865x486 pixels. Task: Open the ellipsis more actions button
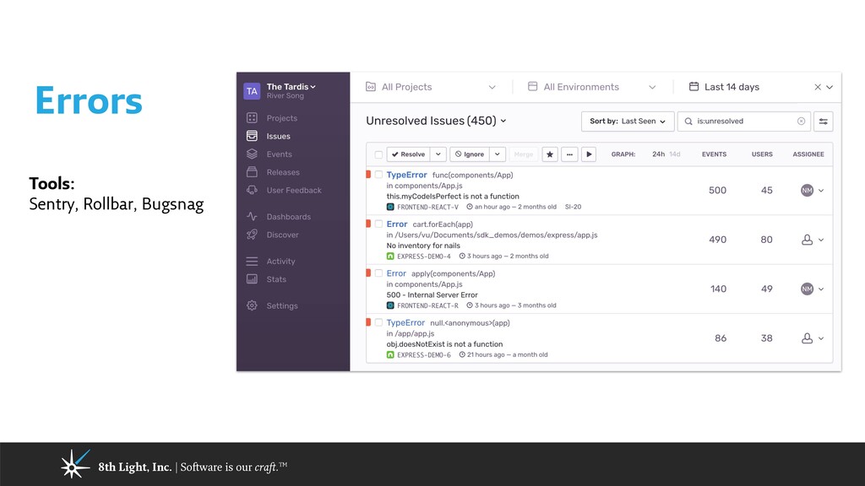[569, 154]
